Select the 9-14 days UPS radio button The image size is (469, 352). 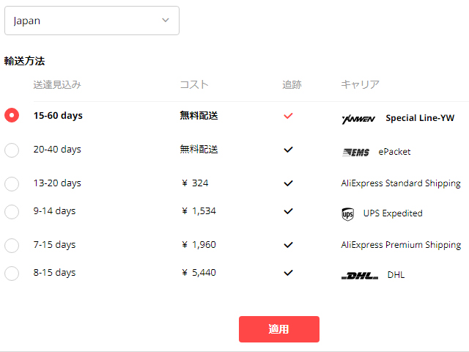coord(12,211)
